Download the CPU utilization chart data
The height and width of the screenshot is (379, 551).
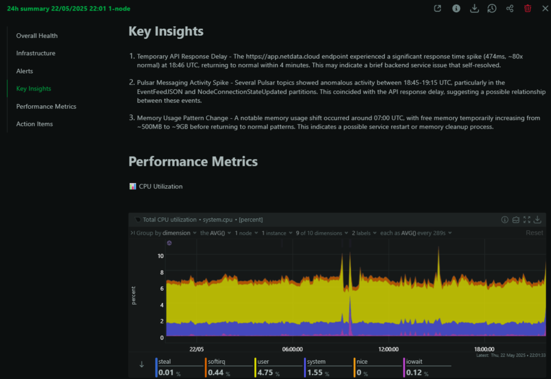tap(538, 220)
